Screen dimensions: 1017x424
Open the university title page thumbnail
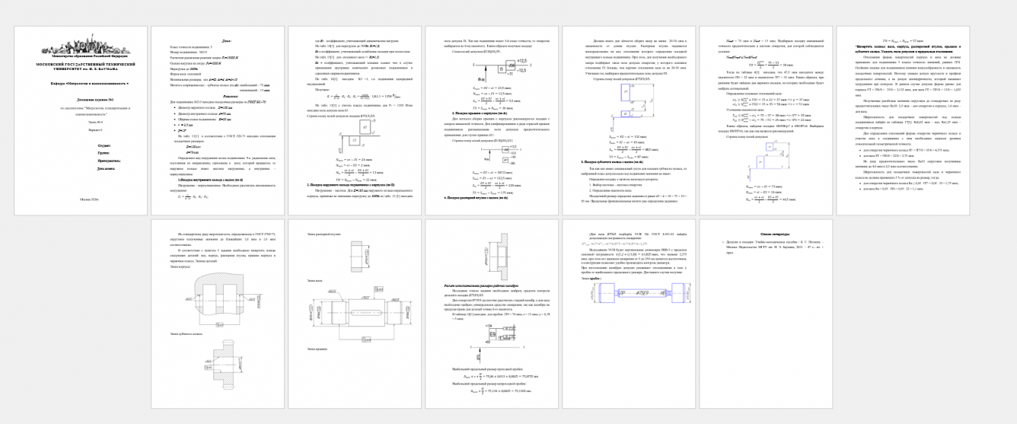[x=80, y=122]
